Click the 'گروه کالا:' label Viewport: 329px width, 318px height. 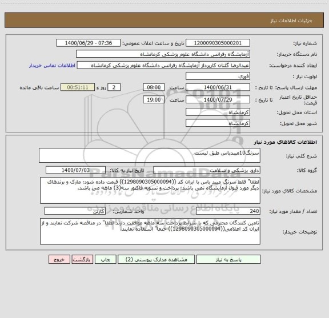click(x=307, y=171)
